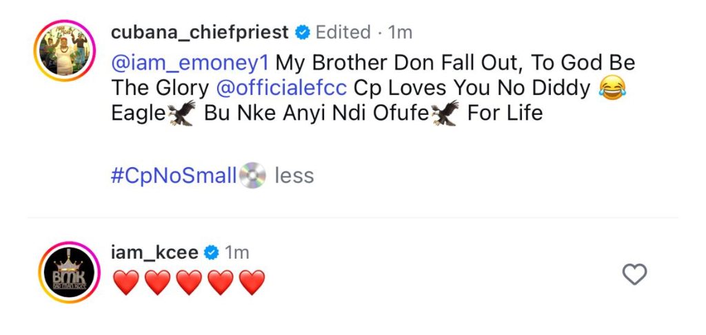The width and height of the screenshot is (706, 335).
Task: Open iam_kcee profile via username
Action: [x=154, y=253]
